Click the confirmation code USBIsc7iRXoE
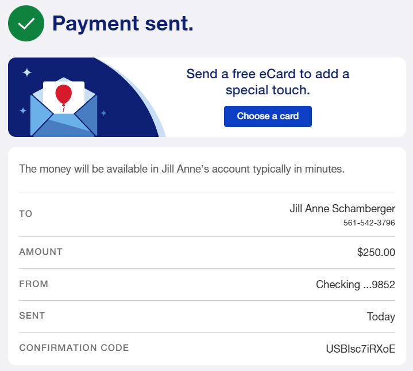413x371 pixels. tap(360, 349)
